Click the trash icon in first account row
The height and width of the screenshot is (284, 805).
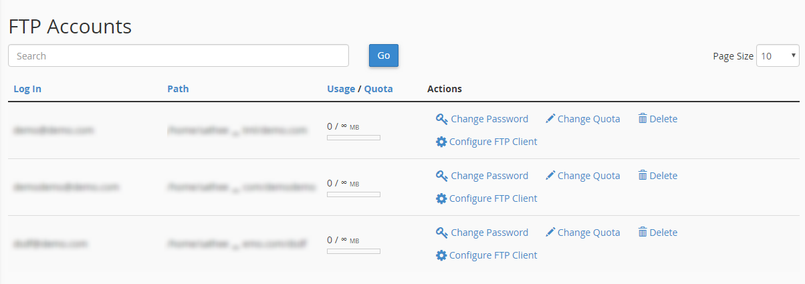(x=643, y=118)
